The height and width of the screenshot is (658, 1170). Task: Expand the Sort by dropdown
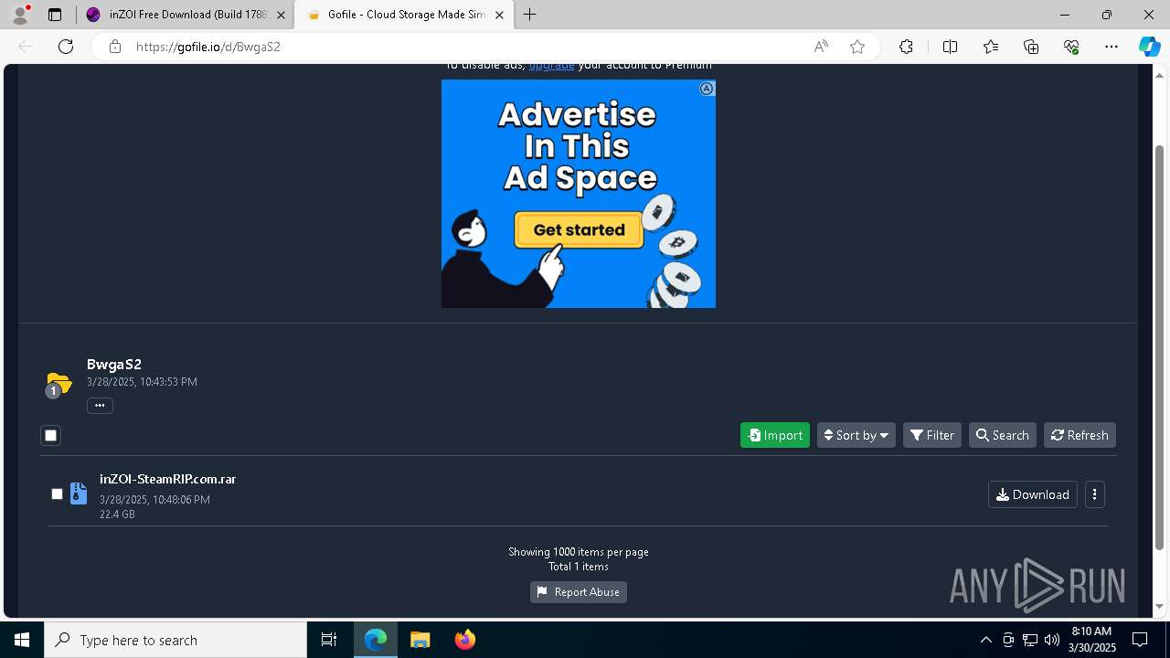click(x=856, y=435)
